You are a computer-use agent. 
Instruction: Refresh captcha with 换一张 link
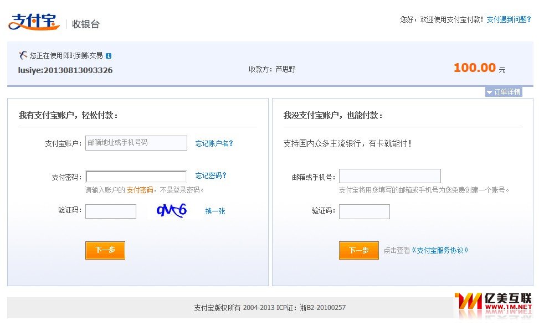(x=215, y=211)
